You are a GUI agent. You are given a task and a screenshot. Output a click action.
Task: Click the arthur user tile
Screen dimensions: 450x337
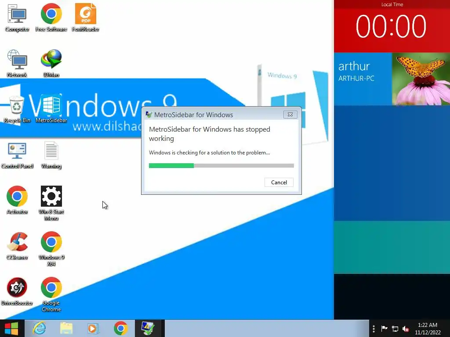click(363, 79)
